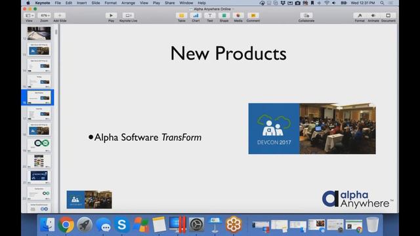Click the Add Slide button
This screenshot has height=236, width=420.
(60, 16)
